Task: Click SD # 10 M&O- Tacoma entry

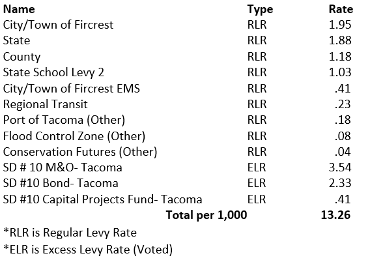Action: [x=63, y=167]
